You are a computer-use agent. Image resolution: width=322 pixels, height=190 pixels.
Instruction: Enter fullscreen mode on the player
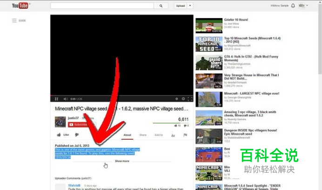click(x=190, y=99)
